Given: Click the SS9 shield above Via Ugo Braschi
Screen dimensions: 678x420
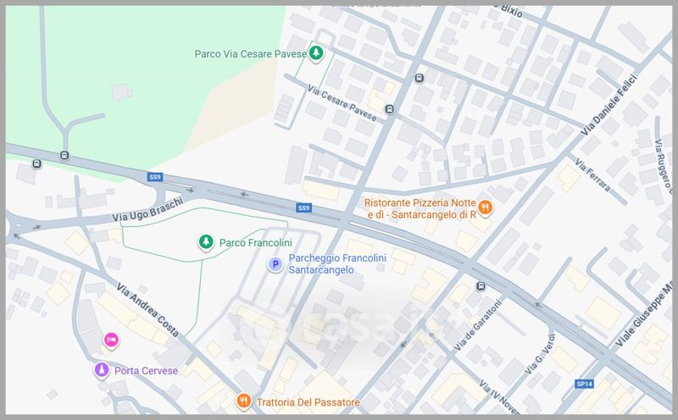Looking at the screenshot, I should tap(154, 177).
